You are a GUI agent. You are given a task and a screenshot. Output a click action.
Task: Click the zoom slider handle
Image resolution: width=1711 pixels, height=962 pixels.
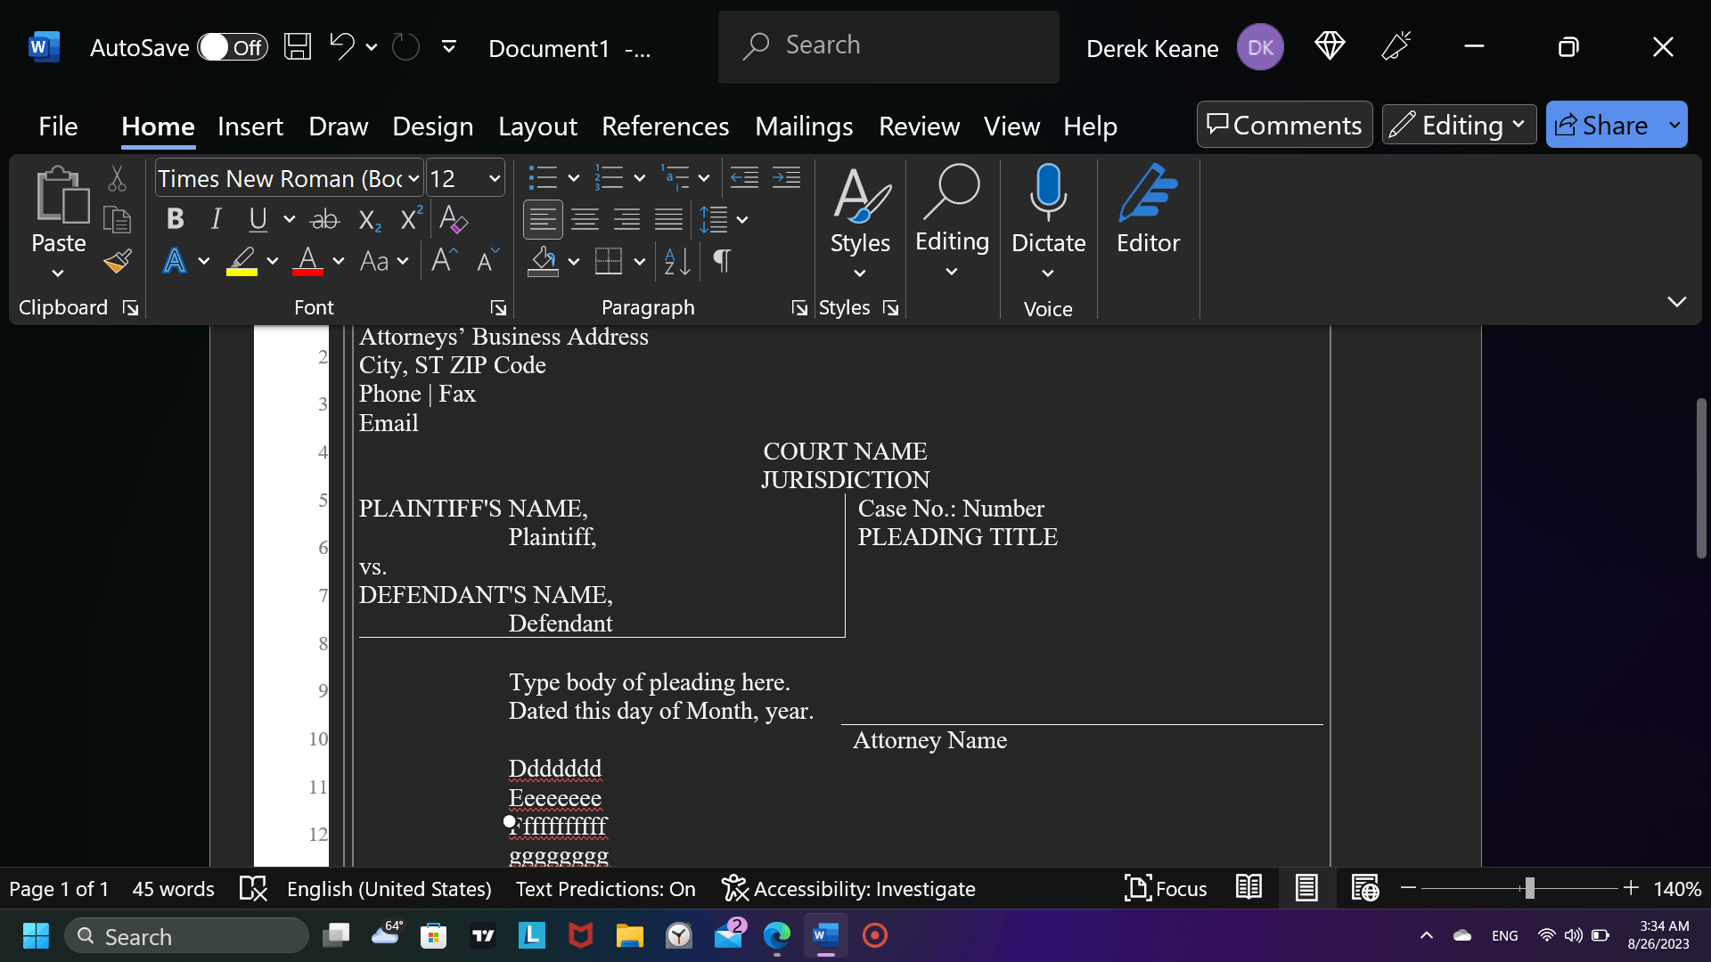[x=1529, y=888]
